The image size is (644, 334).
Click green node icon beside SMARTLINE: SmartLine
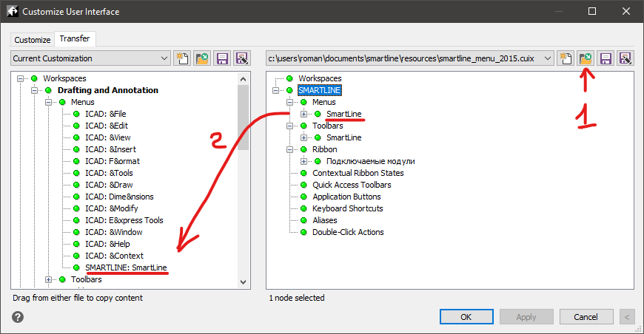pyautogui.click(x=76, y=267)
